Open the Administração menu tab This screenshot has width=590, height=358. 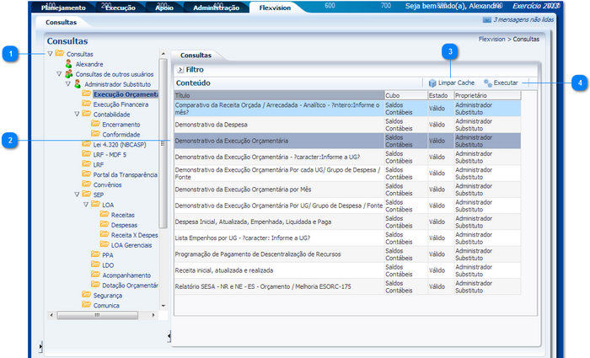click(x=217, y=7)
